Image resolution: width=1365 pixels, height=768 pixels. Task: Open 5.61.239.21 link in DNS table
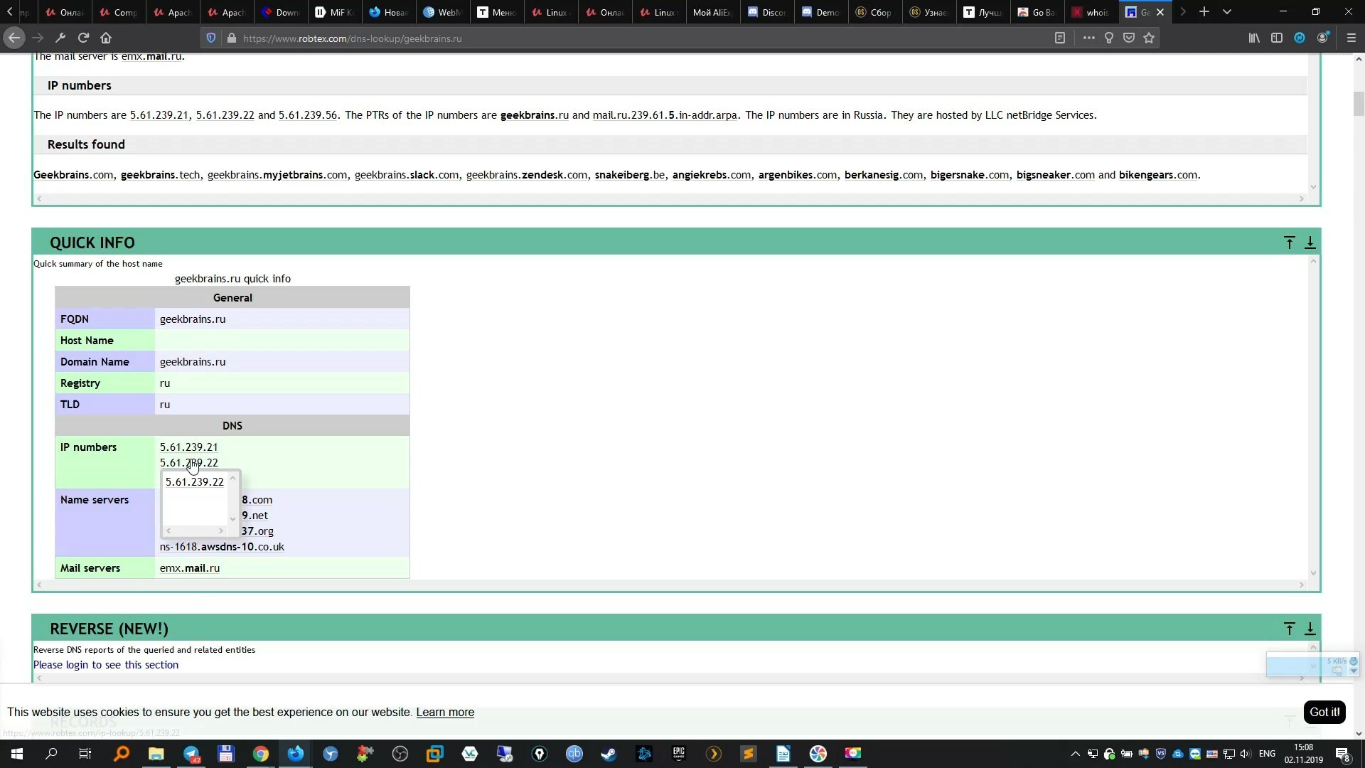coord(189,447)
